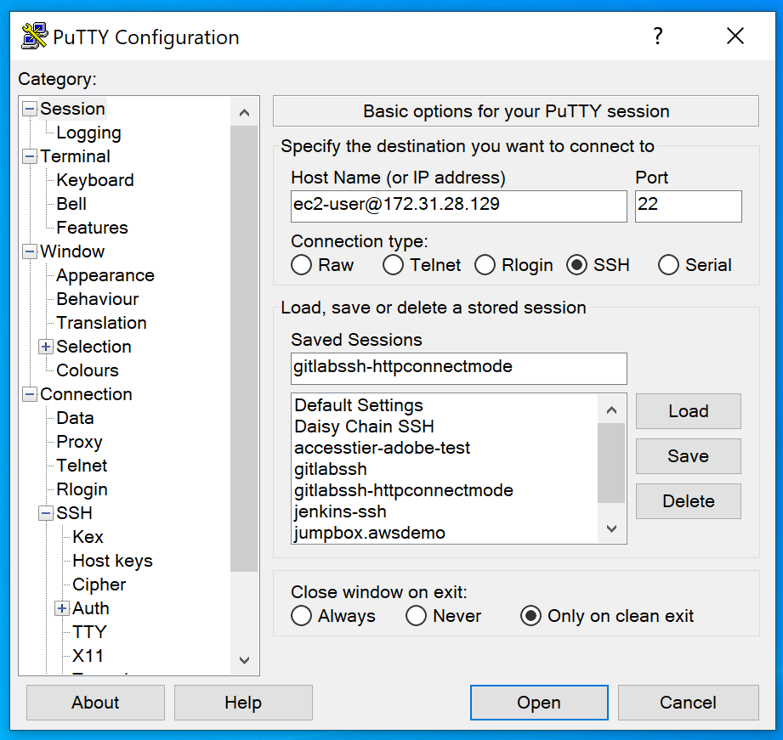Click the Help button
783x740 pixels.
(243, 703)
